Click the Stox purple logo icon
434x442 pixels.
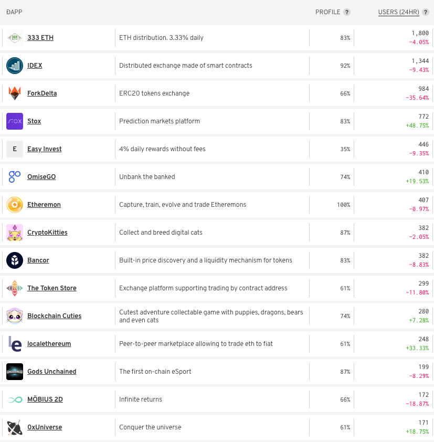pyautogui.click(x=15, y=121)
